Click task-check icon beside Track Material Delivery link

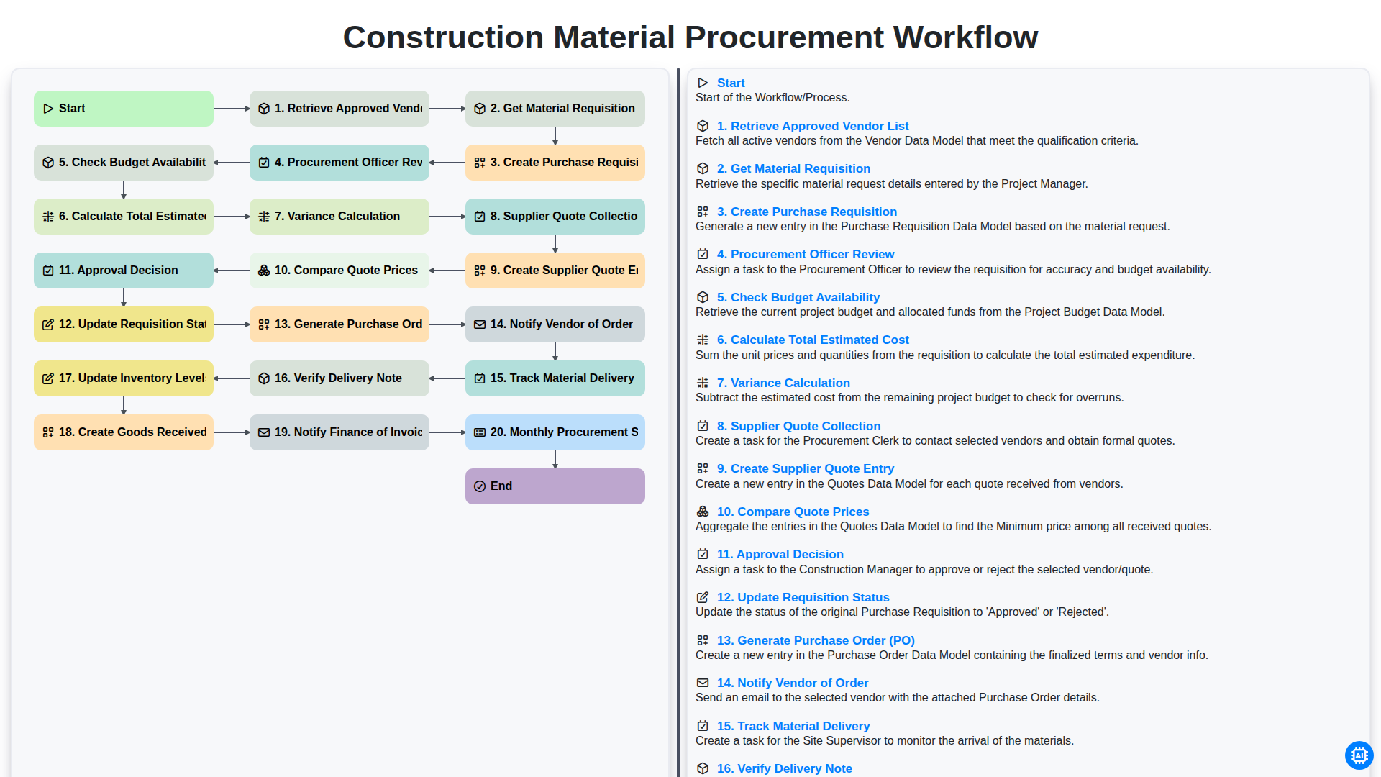pyautogui.click(x=703, y=726)
